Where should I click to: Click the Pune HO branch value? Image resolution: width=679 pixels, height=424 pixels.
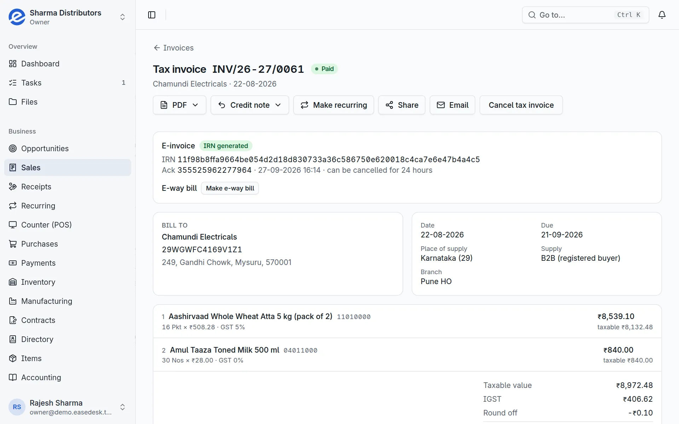436,281
